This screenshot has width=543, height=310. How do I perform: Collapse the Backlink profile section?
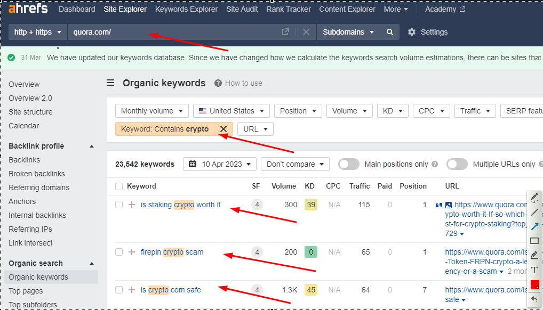(92, 146)
